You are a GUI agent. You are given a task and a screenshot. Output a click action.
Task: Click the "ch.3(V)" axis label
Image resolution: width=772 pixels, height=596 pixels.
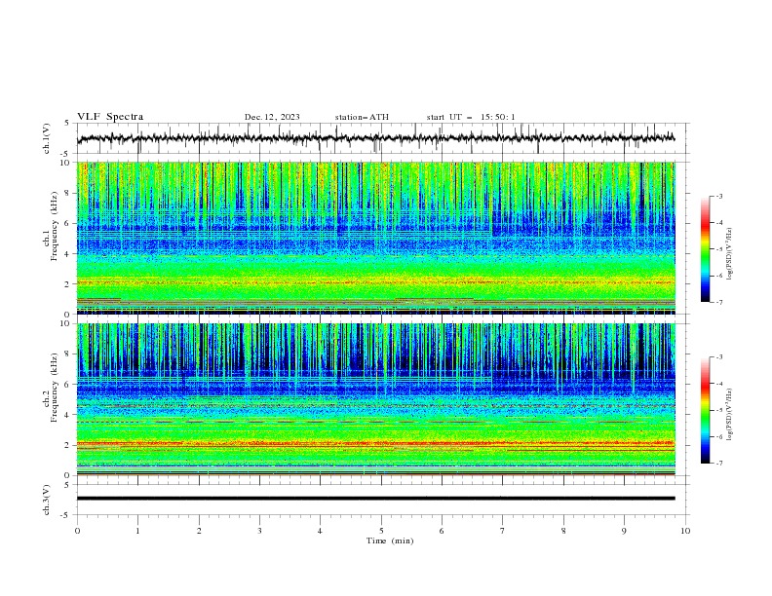click(47, 500)
